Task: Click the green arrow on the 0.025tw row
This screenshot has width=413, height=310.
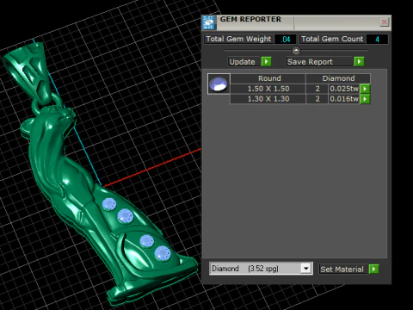Action: tap(365, 89)
